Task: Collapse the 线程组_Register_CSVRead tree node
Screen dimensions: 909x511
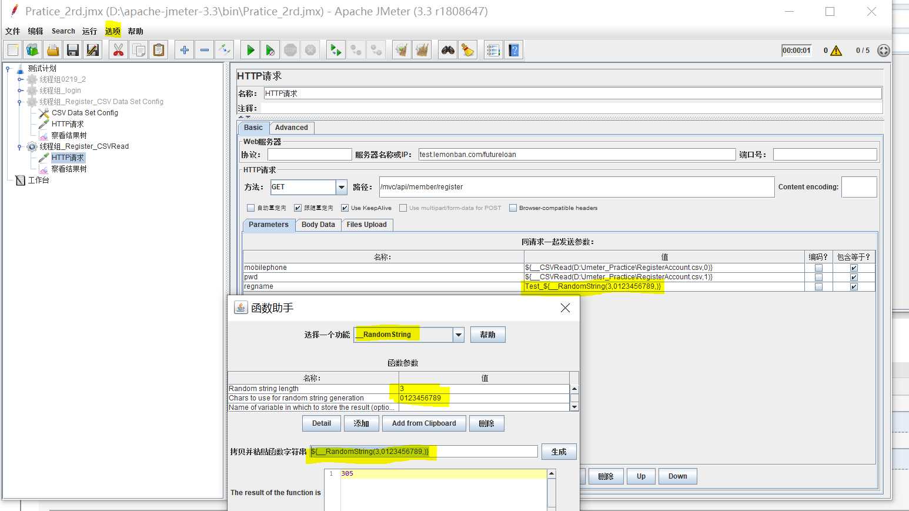Action: click(20, 146)
